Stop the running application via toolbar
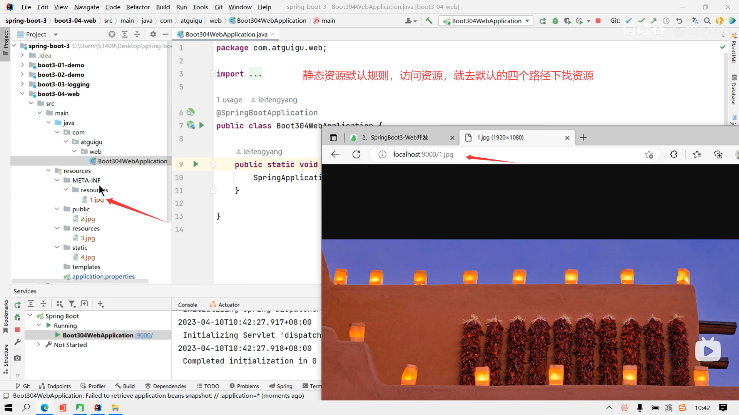 598,21
